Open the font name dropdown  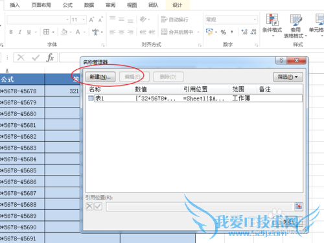click(x=67, y=20)
